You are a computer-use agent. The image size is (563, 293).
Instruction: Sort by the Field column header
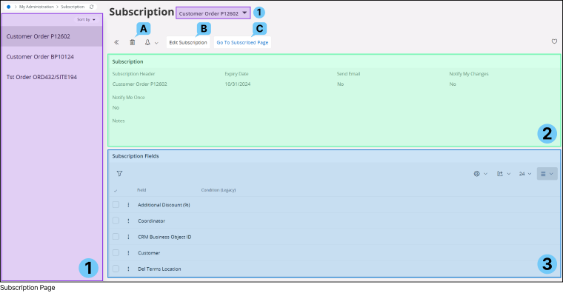click(141, 190)
